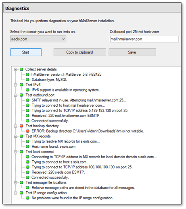Collapse the Test local connect node
Viewport: 186px width, 209px height.
16,152
